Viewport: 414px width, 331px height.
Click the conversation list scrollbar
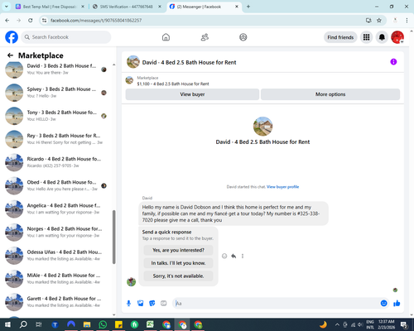(x=113, y=237)
